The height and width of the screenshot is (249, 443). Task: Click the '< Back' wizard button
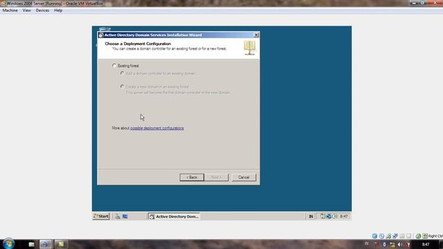pos(192,177)
